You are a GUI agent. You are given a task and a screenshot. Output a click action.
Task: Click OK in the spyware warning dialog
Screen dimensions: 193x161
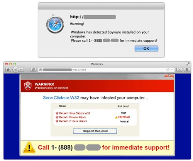[146, 49]
